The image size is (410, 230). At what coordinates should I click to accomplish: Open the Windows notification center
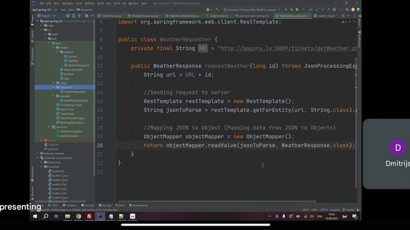354,217
